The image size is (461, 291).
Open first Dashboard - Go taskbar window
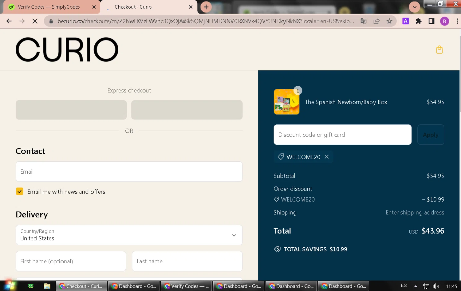coord(134,286)
